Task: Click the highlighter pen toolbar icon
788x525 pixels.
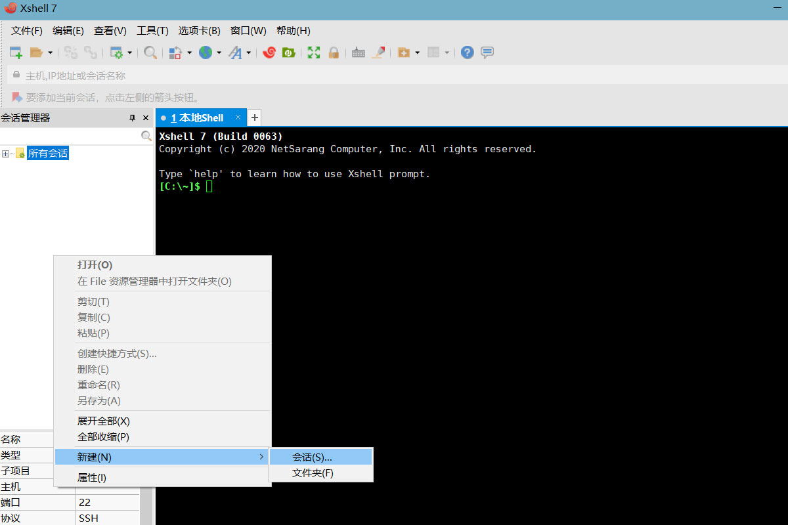Action: (378, 52)
